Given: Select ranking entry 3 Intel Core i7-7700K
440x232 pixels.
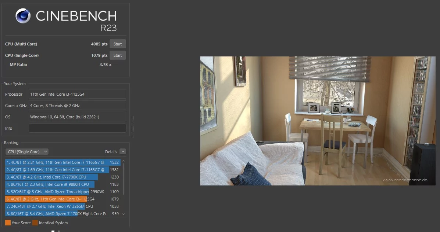Looking at the screenshot, I should coord(63,177).
